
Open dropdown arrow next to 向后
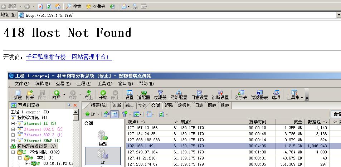click(64, 95)
